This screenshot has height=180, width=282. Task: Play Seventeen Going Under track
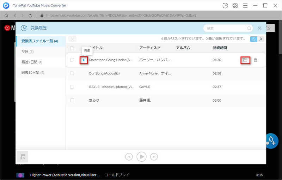[x=84, y=60]
